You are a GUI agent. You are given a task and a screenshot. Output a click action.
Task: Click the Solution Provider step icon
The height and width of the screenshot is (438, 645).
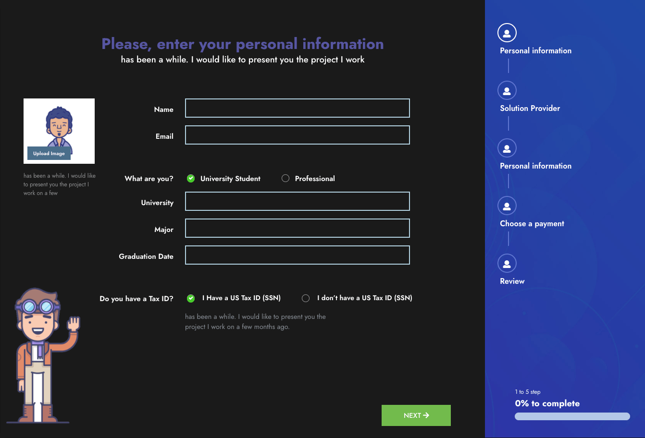pyautogui.click(x=507, y=91)
